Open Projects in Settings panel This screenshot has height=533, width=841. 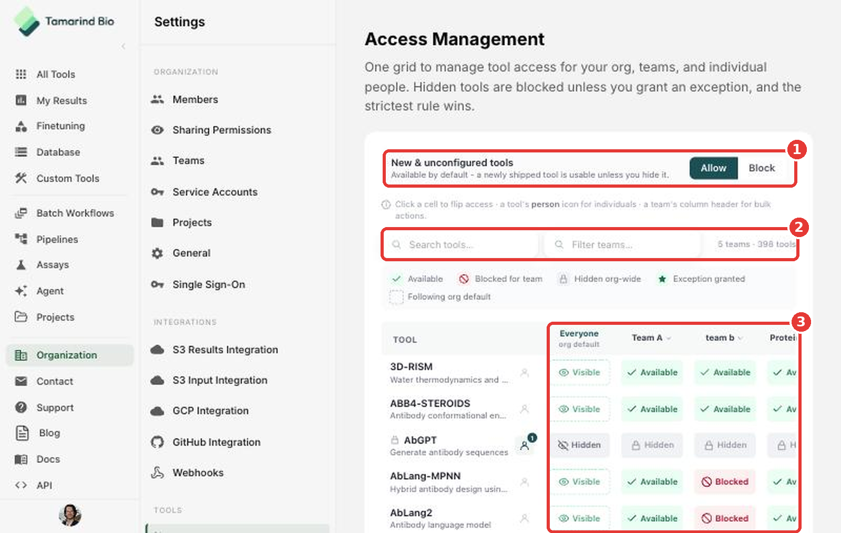coord(181,222)
